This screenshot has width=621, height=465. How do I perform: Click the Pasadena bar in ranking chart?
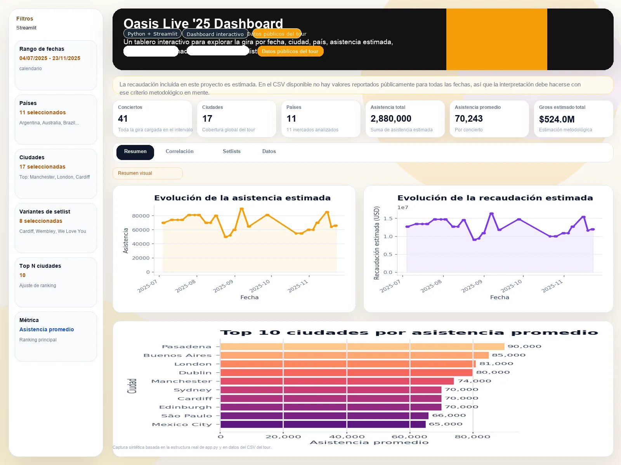coord(363,346)
